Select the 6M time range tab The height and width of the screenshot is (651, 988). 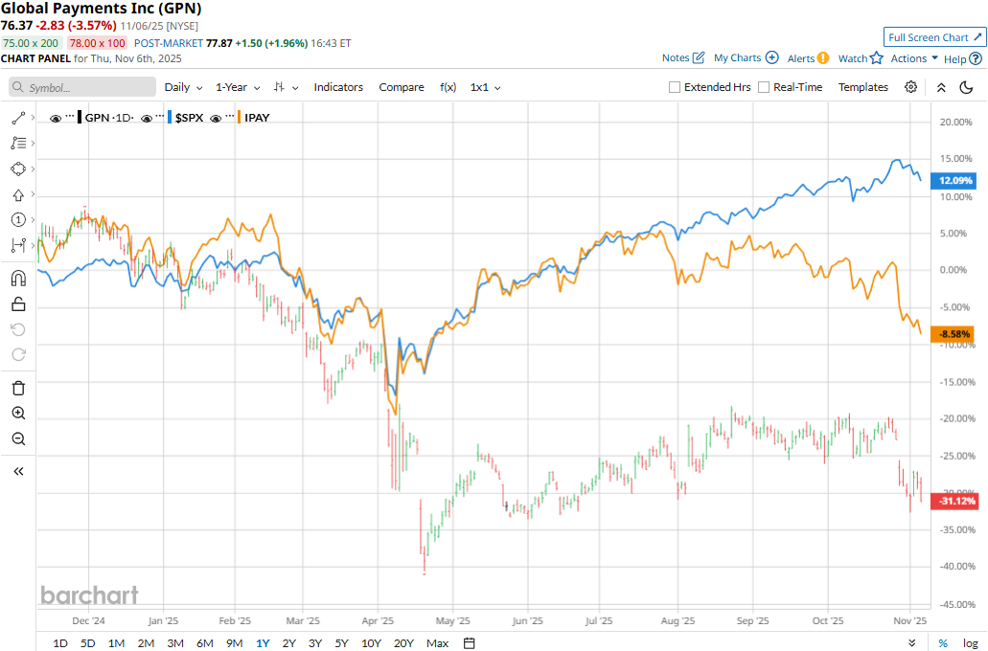coord(204,643)
